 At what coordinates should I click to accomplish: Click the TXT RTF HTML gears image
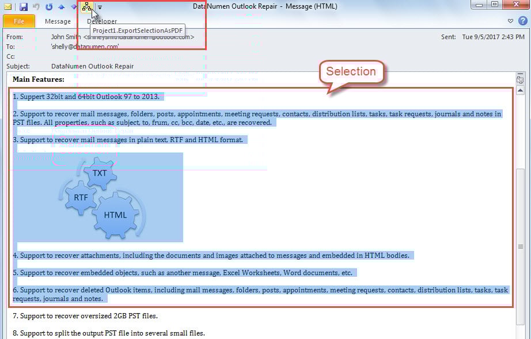(x=98, y=197)
